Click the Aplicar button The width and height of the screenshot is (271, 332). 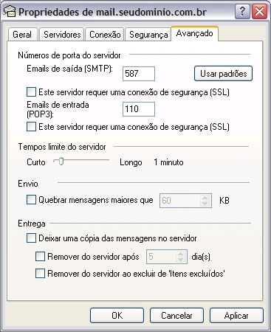pyautogui.click(x=236, y=315)
